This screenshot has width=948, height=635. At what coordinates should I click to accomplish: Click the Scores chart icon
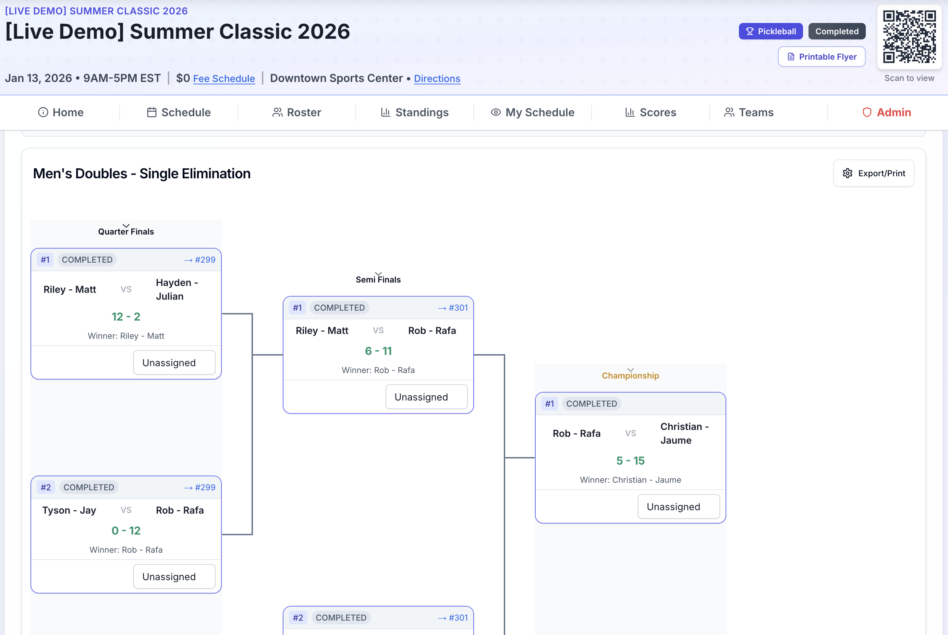[631, 112]
